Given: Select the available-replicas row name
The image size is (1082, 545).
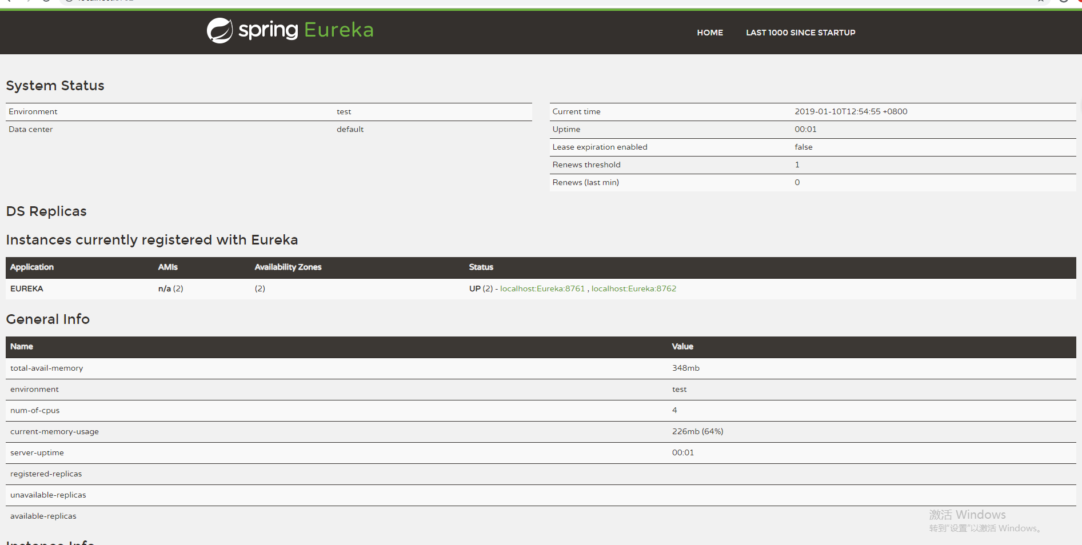Looking at the screenshot, I should click(x=43, y=516).
